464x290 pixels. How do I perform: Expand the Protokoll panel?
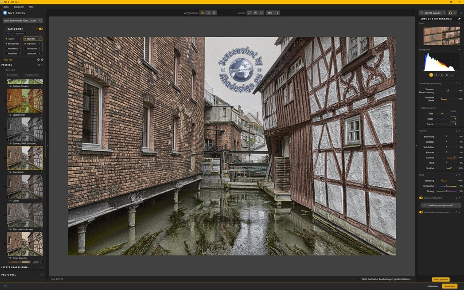pos(41,275)
